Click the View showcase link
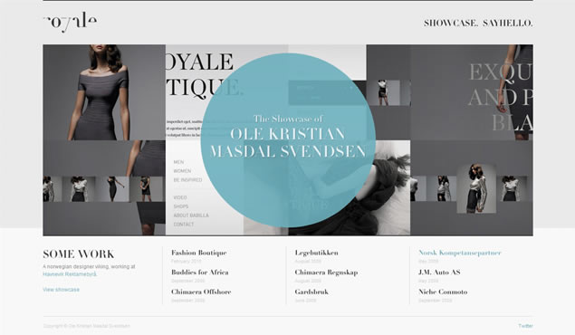 pyautogui.click(x=62, y=290)
